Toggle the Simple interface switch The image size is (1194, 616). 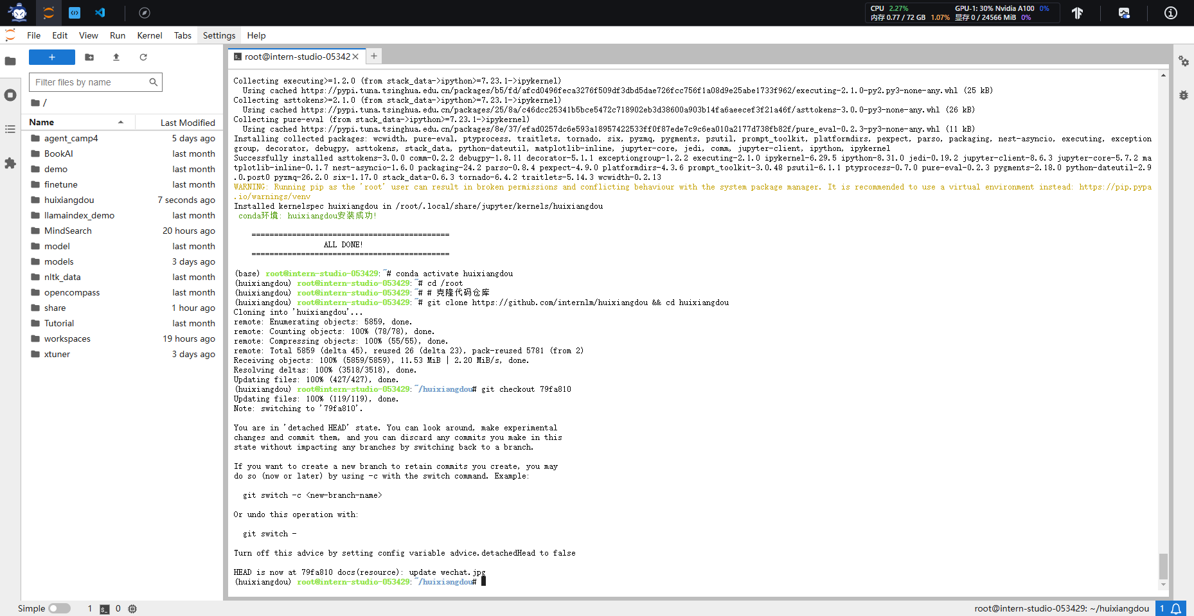point(59,608)
